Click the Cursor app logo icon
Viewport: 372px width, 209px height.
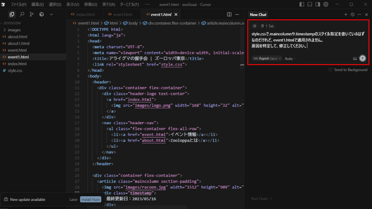tap(3, 4)
